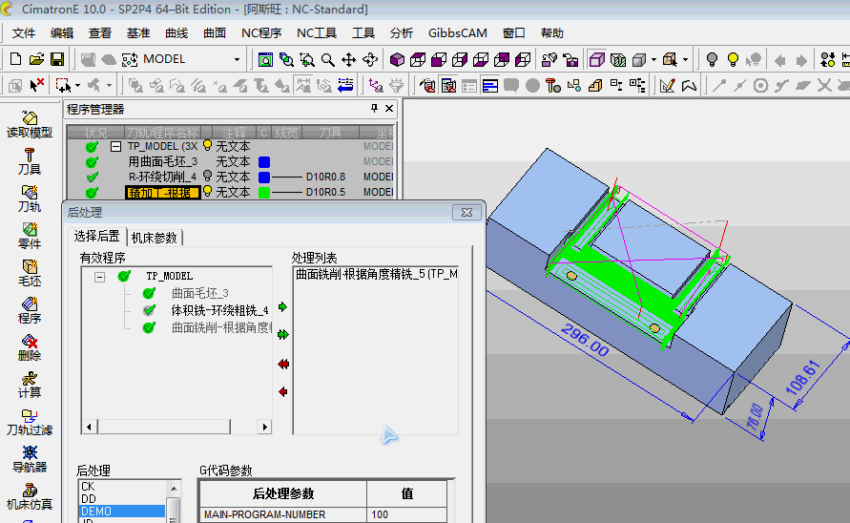Click the D10R0.8 tool cell
This screenshot has height=523, width=850.
[x=325, y=177]
